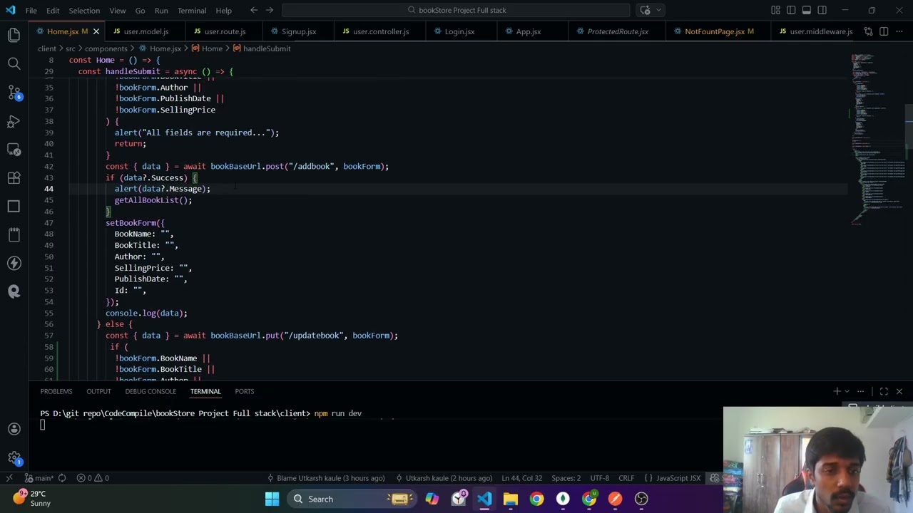Screen dimensions: 913x513
Task: Click the editor minimap code overview
Action: click(x=877, y=139)
